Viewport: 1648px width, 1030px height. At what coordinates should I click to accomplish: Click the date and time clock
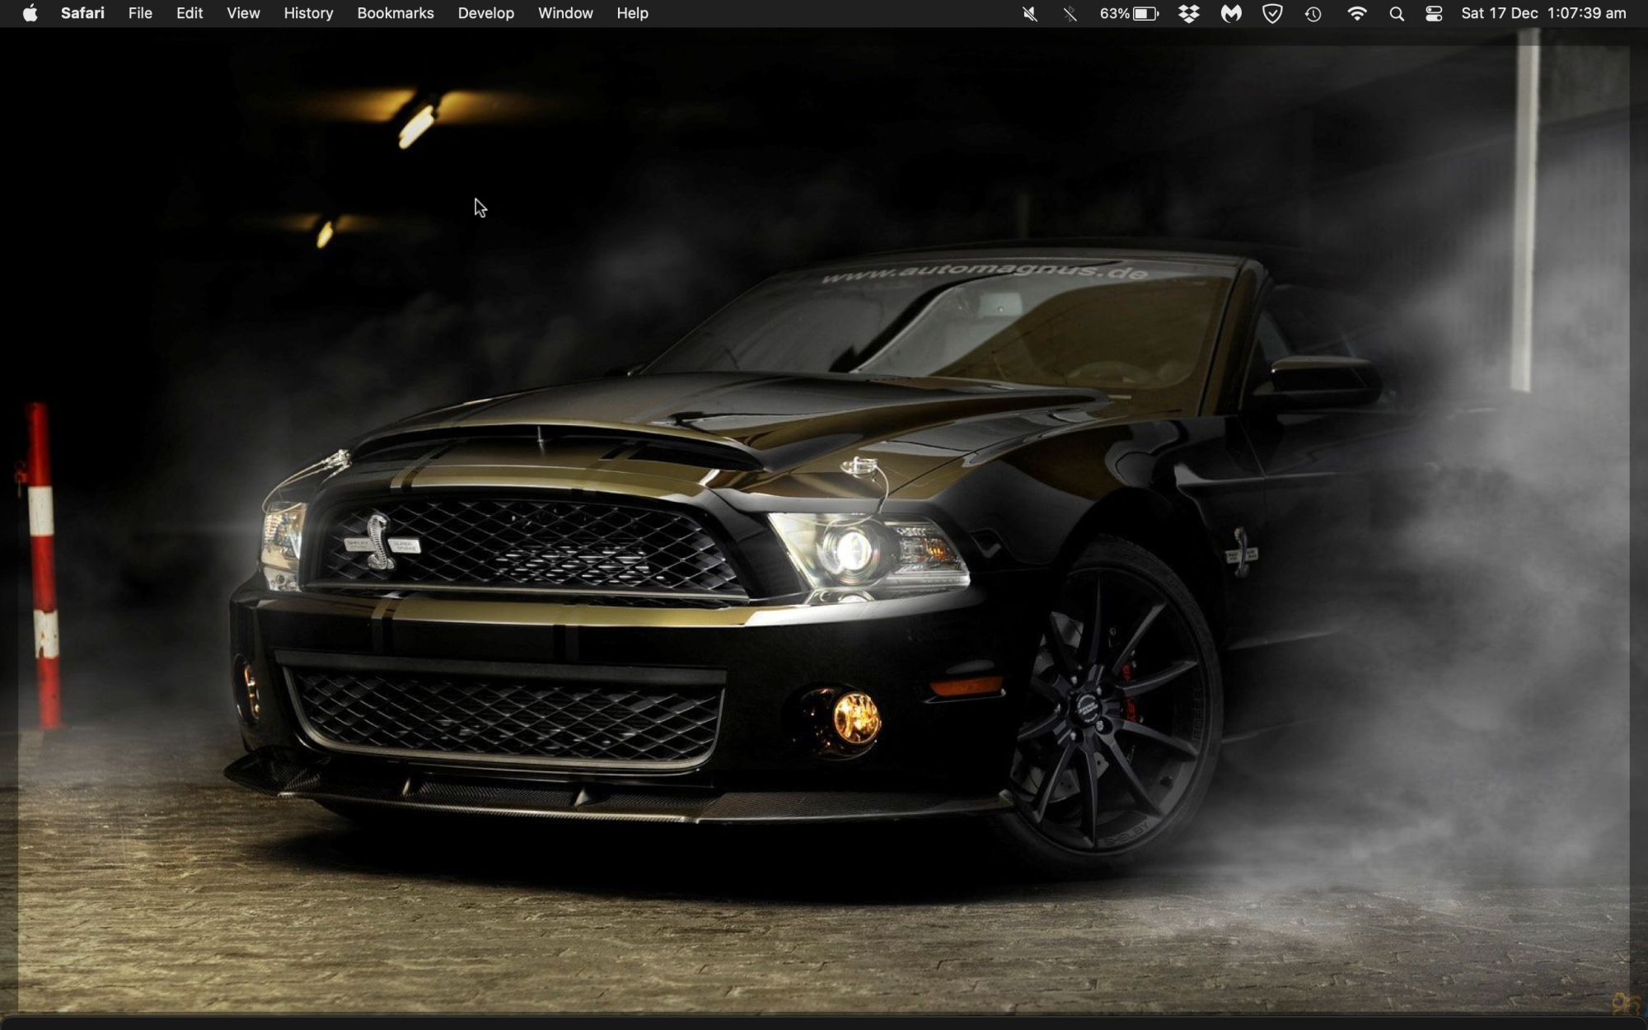click(x=1543, y=13)
